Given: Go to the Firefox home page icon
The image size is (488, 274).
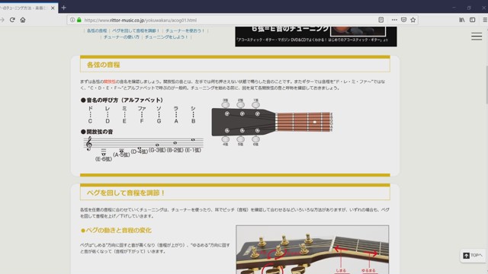Looking at the screenshot, I should click(23, 20).
